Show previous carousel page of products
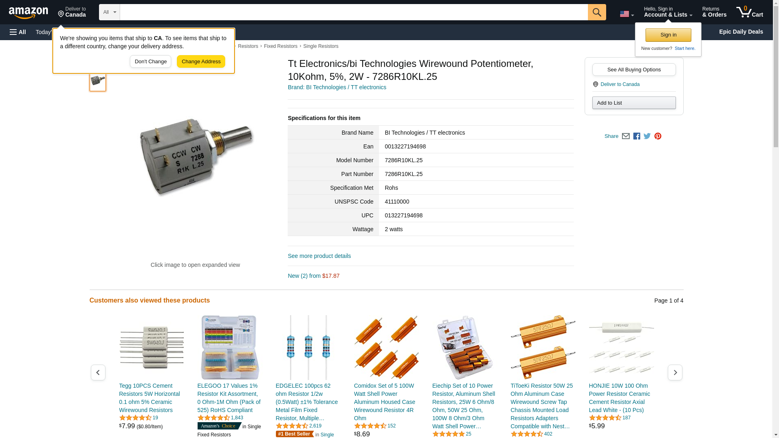The image size is (779, 438). (x=98, y=372)
